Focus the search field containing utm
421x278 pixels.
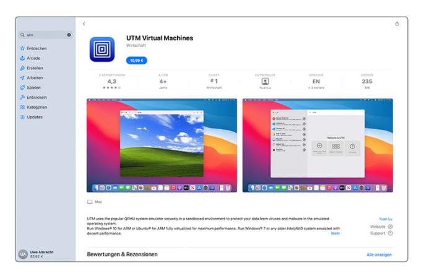pyautogui.click(x=46, y=35)
